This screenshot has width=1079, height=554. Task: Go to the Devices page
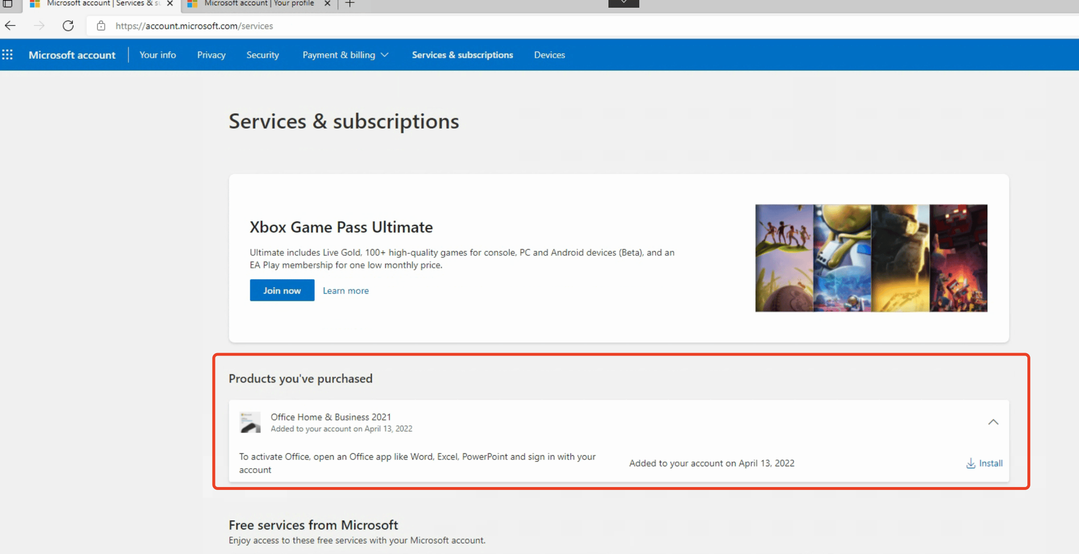tap(549, 55)
